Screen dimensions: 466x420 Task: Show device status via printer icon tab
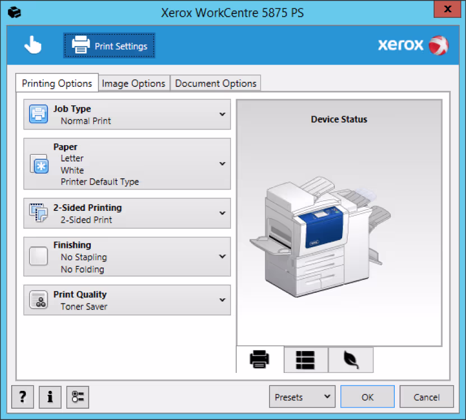coord(260,359)
